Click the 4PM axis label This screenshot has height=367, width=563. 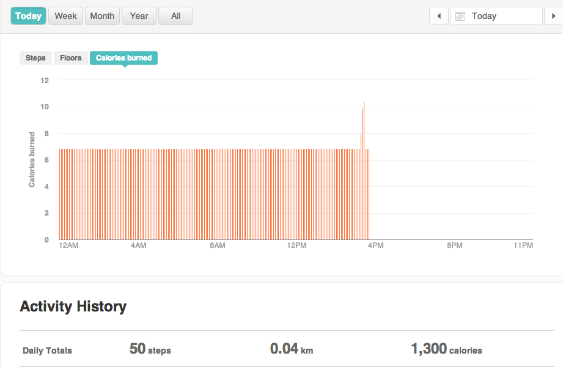[375, 245]
